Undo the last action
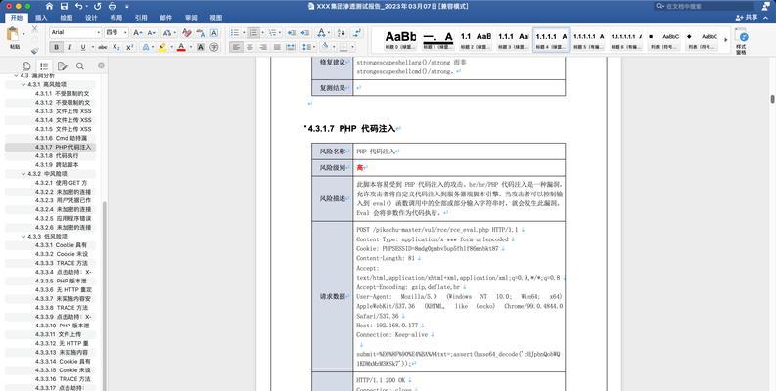 coord(78,7)
